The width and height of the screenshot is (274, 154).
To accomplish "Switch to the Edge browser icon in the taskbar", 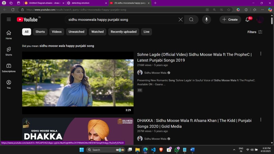I will (145, 150).
